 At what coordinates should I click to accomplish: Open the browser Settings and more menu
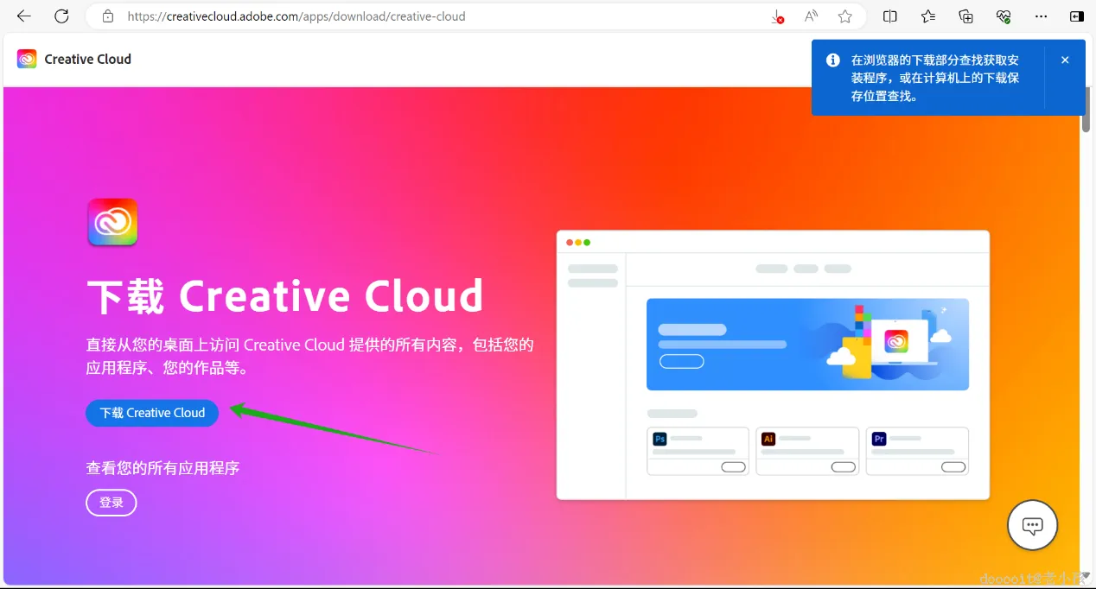pos(1042,16)
